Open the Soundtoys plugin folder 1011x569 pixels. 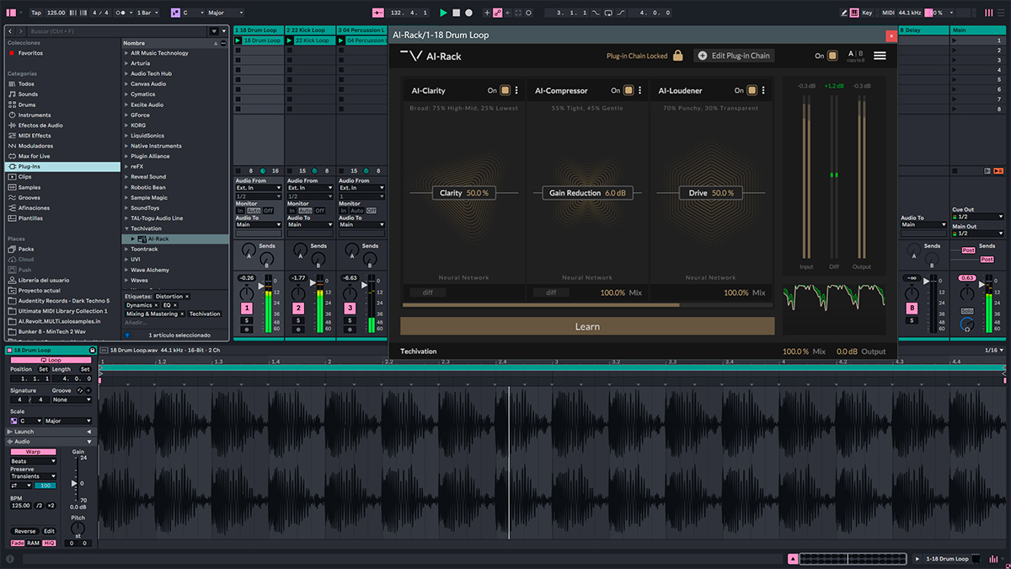(175, 207)
